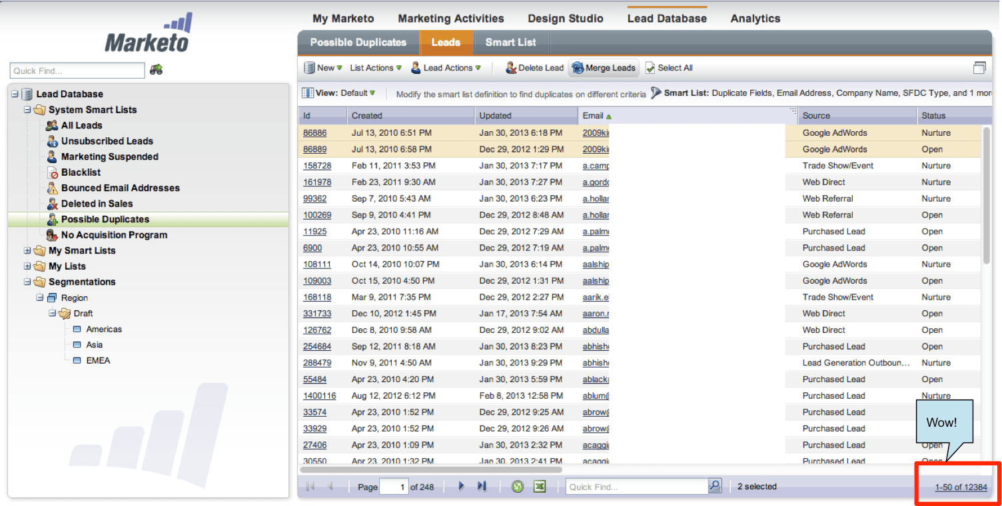Open lead Id 158728 link
This screenshot has width=1002, height=506.
(x=317, y=166)
